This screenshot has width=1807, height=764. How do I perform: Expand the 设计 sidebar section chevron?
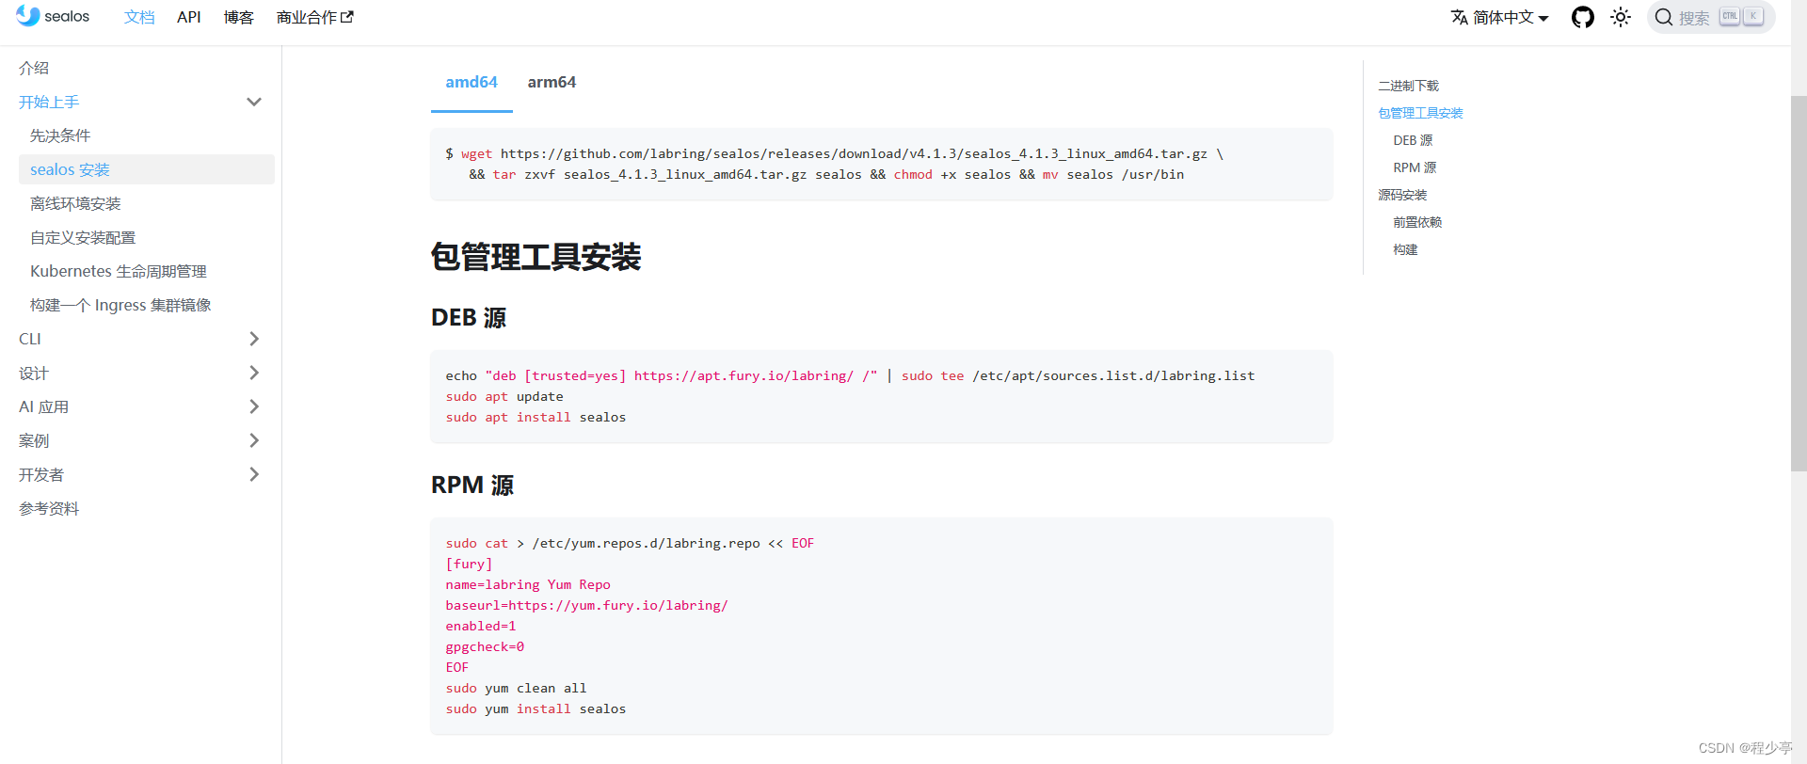pos(254,373)
